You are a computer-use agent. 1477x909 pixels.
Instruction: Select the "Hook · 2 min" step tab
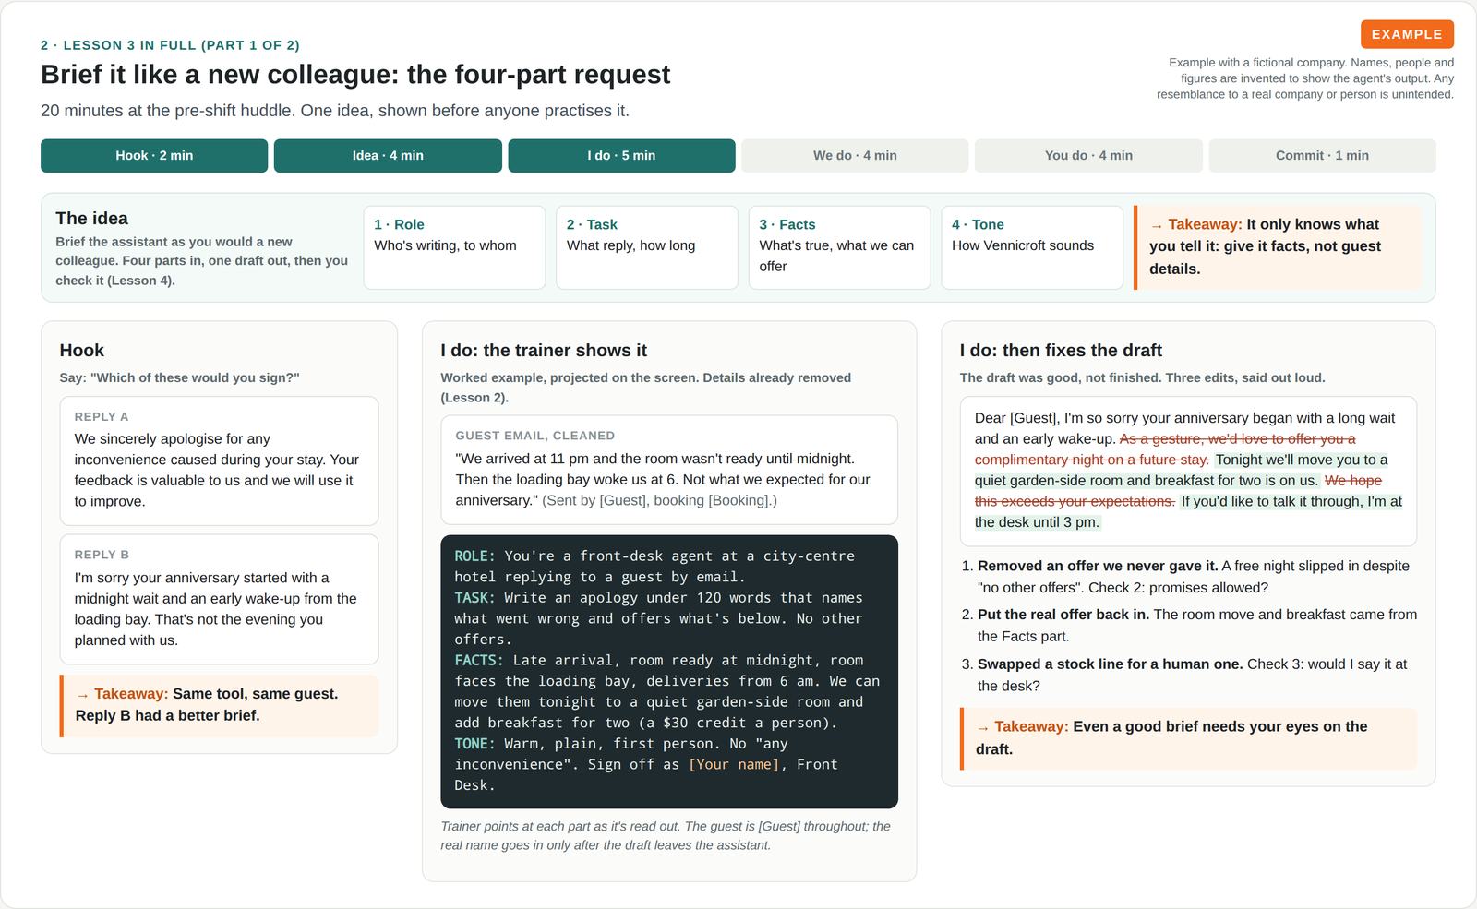[x=154, y=155]
